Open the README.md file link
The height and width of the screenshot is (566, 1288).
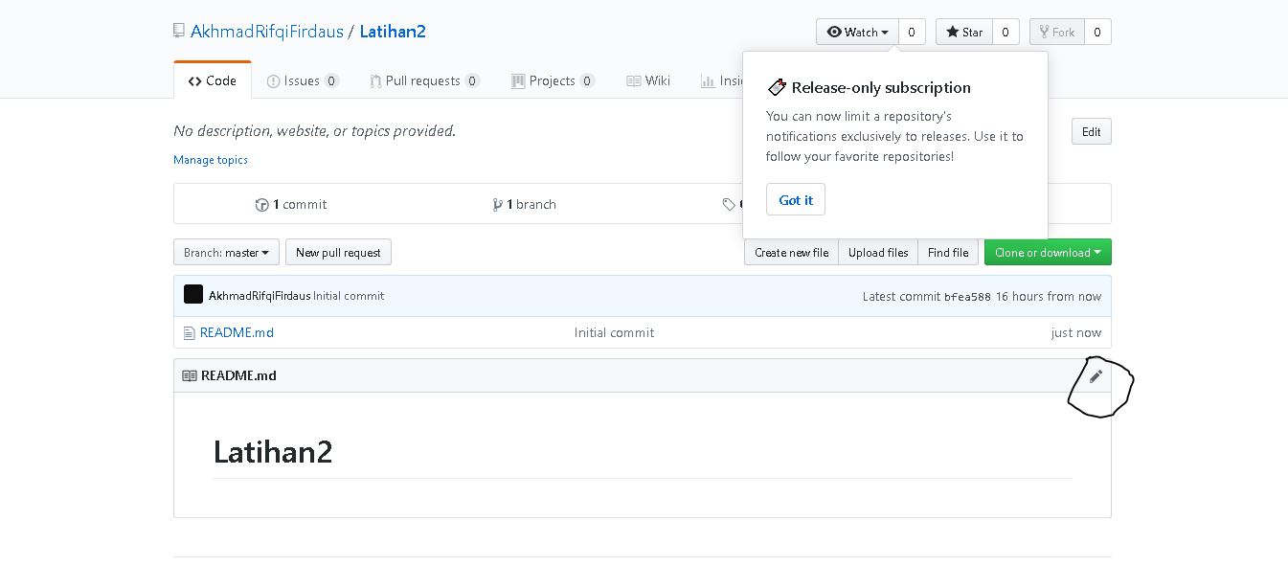point(237,333)
